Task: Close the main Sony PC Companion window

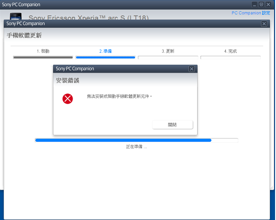Action: coord(268,5)
